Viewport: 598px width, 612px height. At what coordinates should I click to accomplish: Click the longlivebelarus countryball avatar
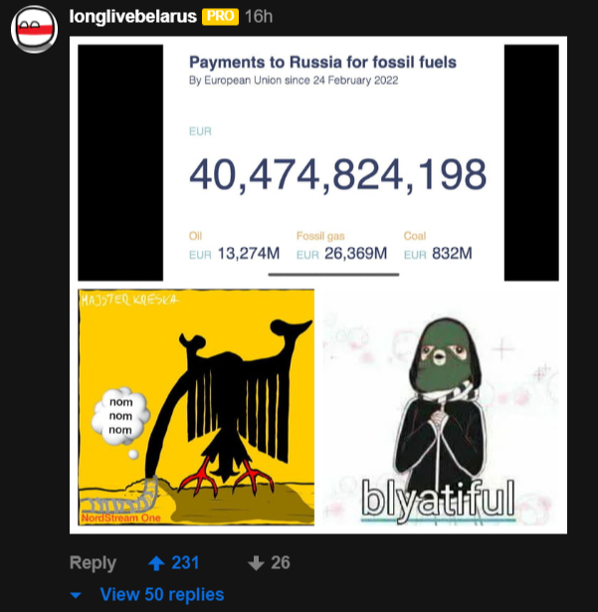point(35,29)
